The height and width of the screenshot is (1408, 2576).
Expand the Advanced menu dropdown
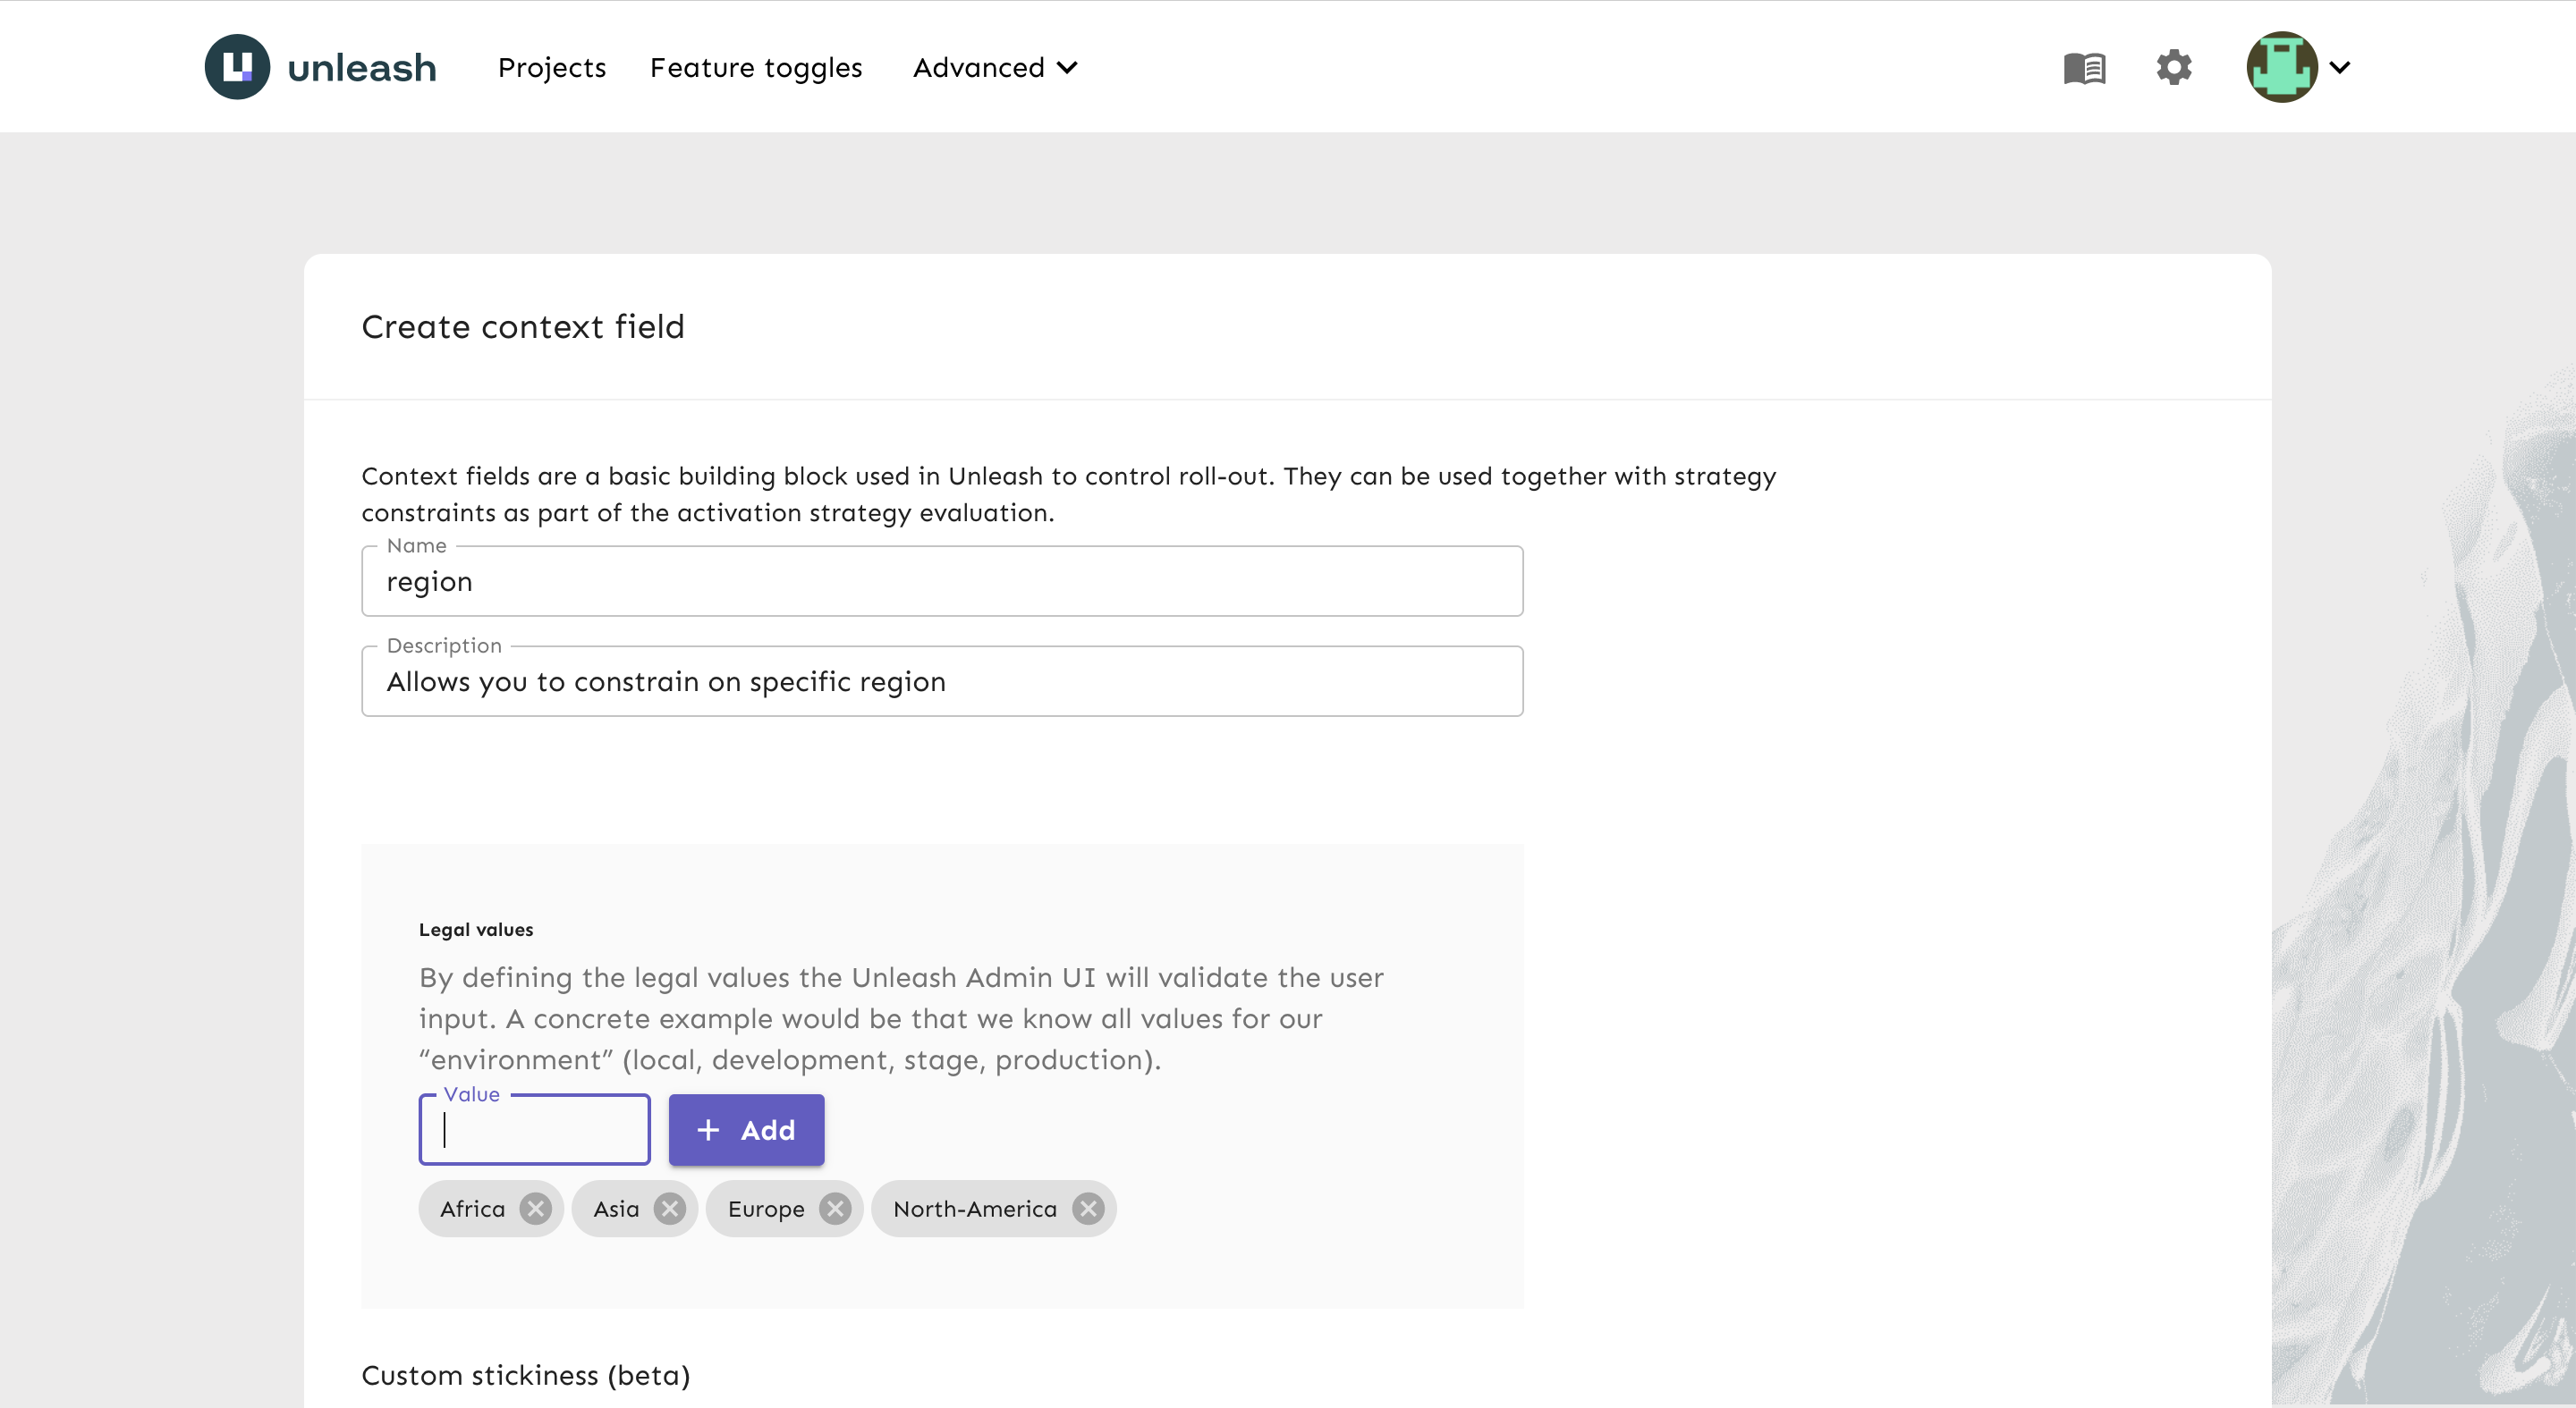(x=995, y=67)
